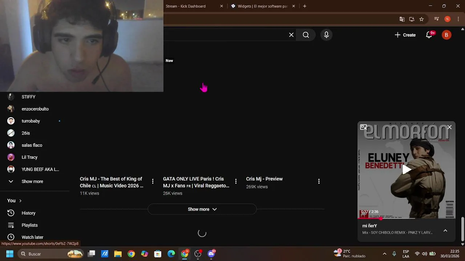Viewport: 465px width, 261px height.
Task: Open YouTube notifications bell
Action: point(429,35)
